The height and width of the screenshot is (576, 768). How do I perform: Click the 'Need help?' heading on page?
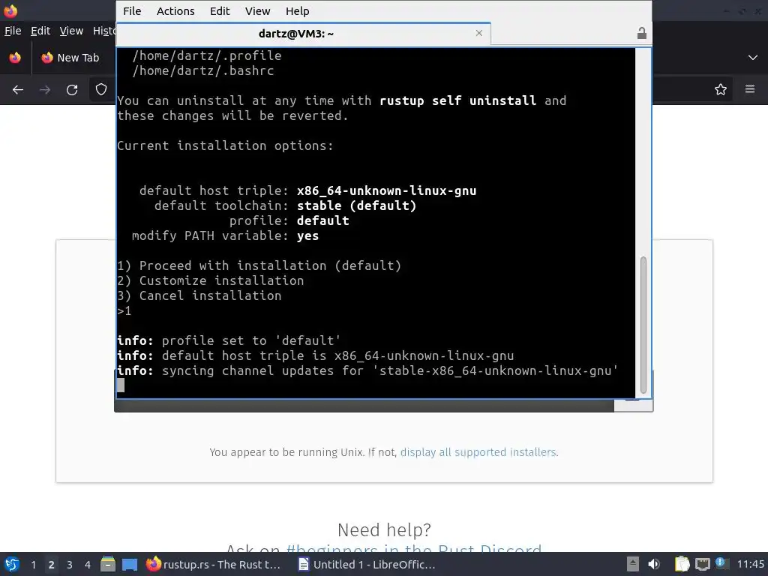click(384, 530)
